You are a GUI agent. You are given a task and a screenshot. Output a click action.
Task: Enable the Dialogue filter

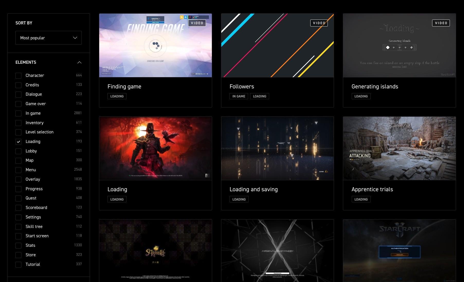tap(18, 94)
